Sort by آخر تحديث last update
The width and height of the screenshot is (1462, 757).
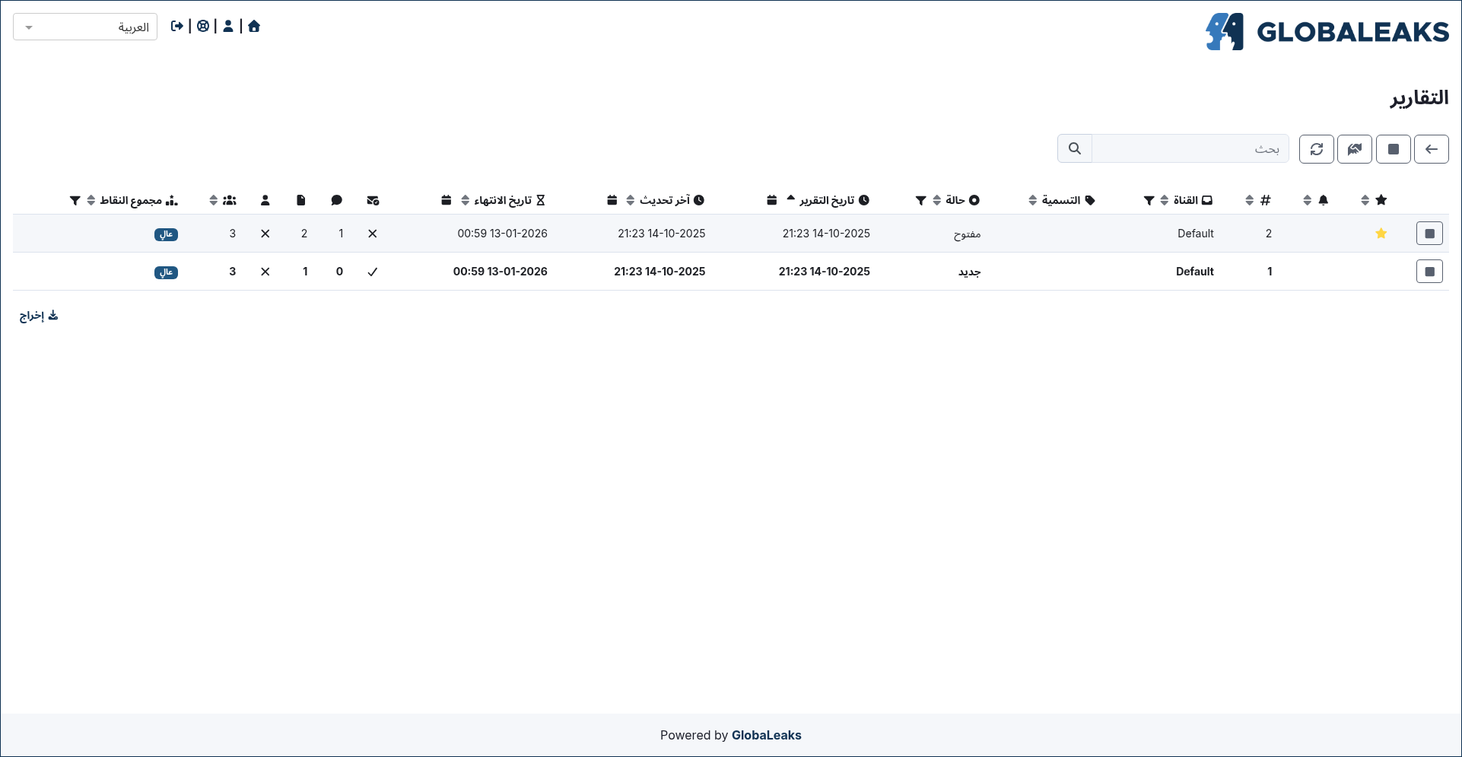631,200
